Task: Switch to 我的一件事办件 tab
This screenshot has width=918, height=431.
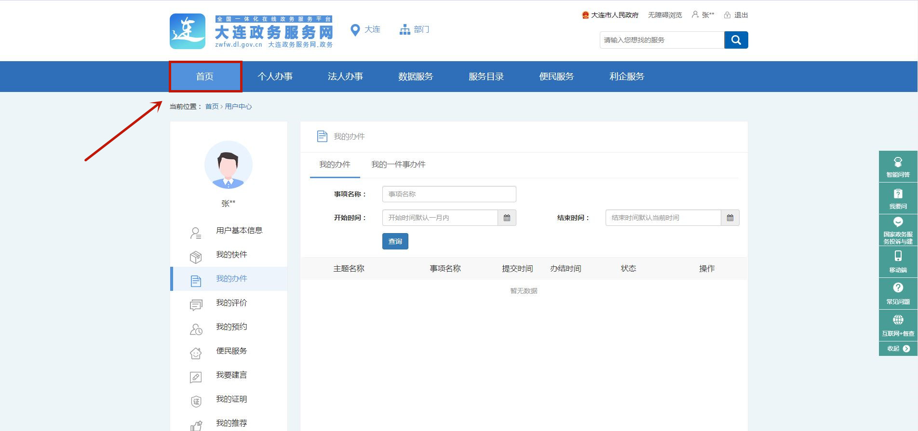Action: click(398, 165)
